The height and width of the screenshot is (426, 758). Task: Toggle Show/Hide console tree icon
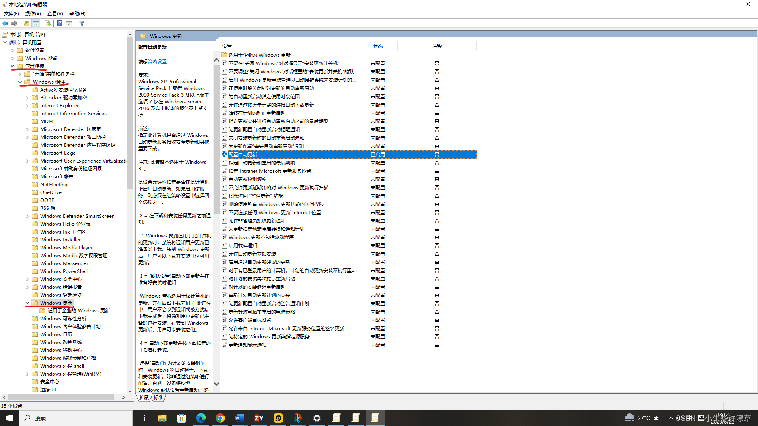[x=36, y=24]
